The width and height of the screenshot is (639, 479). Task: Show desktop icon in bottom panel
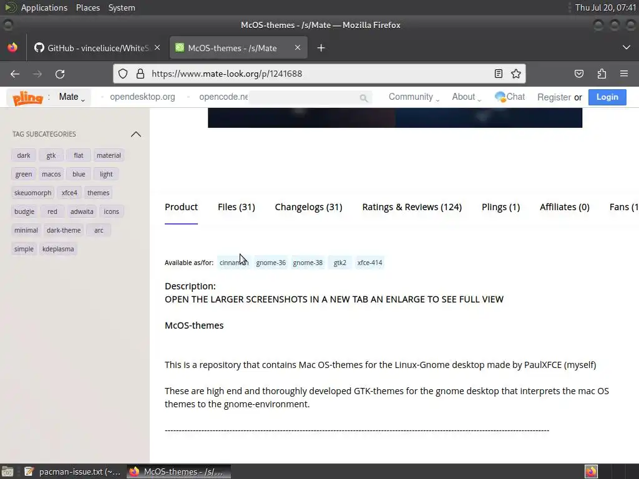[7, 472]
